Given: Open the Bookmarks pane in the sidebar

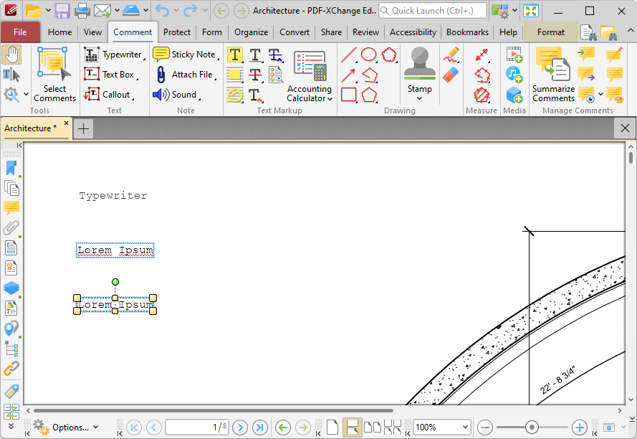Looking at the screenshot, I should click(11, 168).
